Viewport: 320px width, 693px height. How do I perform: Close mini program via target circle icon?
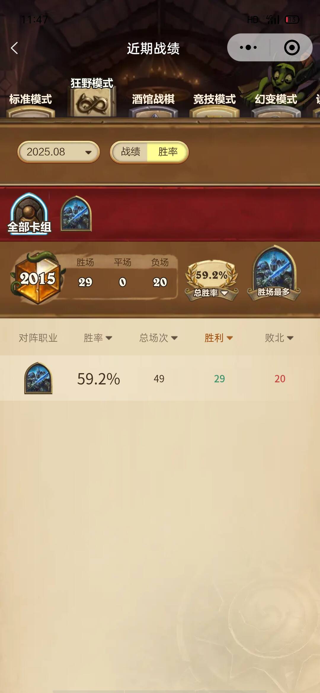click(x=292, y=47)
